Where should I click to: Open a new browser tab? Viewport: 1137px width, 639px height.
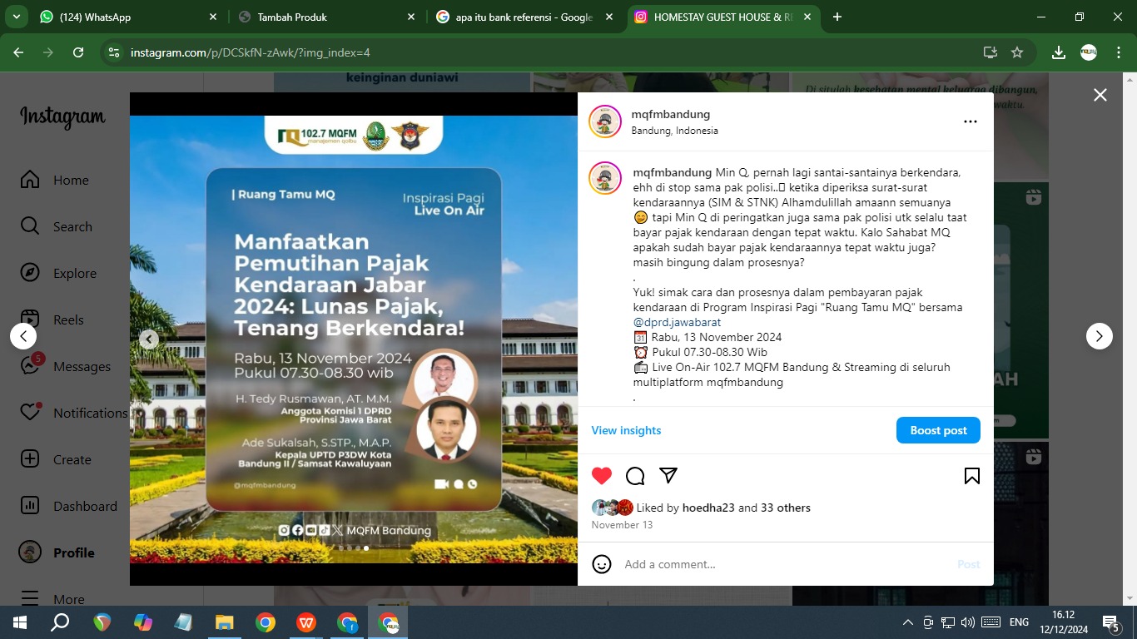point(837,17)
